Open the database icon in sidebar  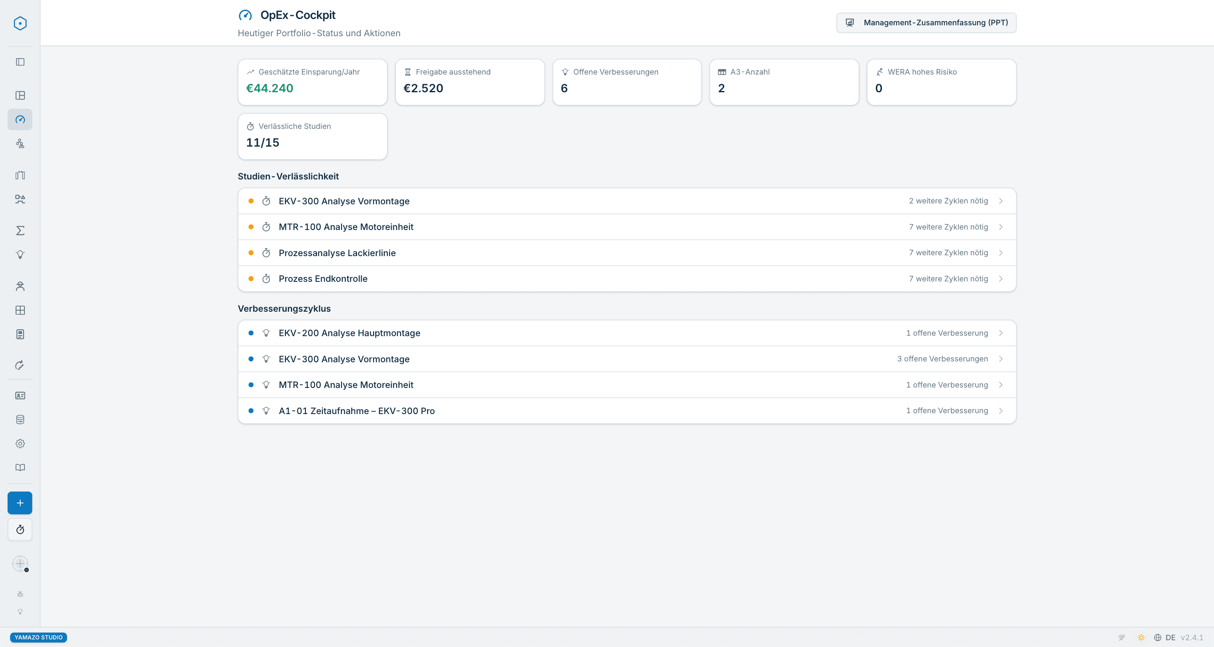coord(20,420)
